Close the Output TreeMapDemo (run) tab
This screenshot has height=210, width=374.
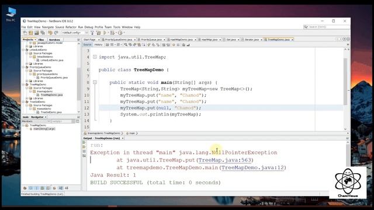tap(123, 138)
